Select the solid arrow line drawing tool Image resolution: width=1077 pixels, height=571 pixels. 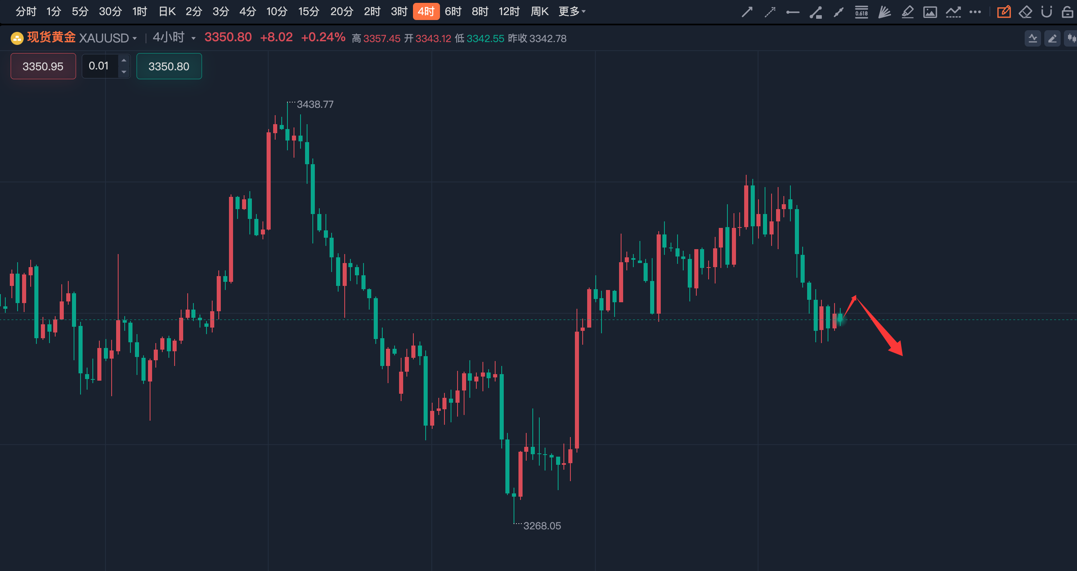(x=747, y=12)
